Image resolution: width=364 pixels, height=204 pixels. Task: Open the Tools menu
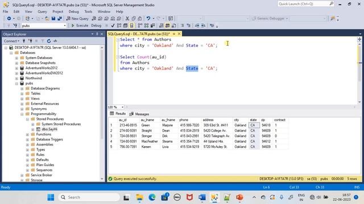coord(88,11)
